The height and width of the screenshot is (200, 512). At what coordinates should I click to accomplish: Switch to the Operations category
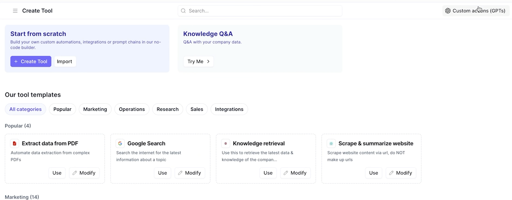pyautogui.click(x=132, y=109)
